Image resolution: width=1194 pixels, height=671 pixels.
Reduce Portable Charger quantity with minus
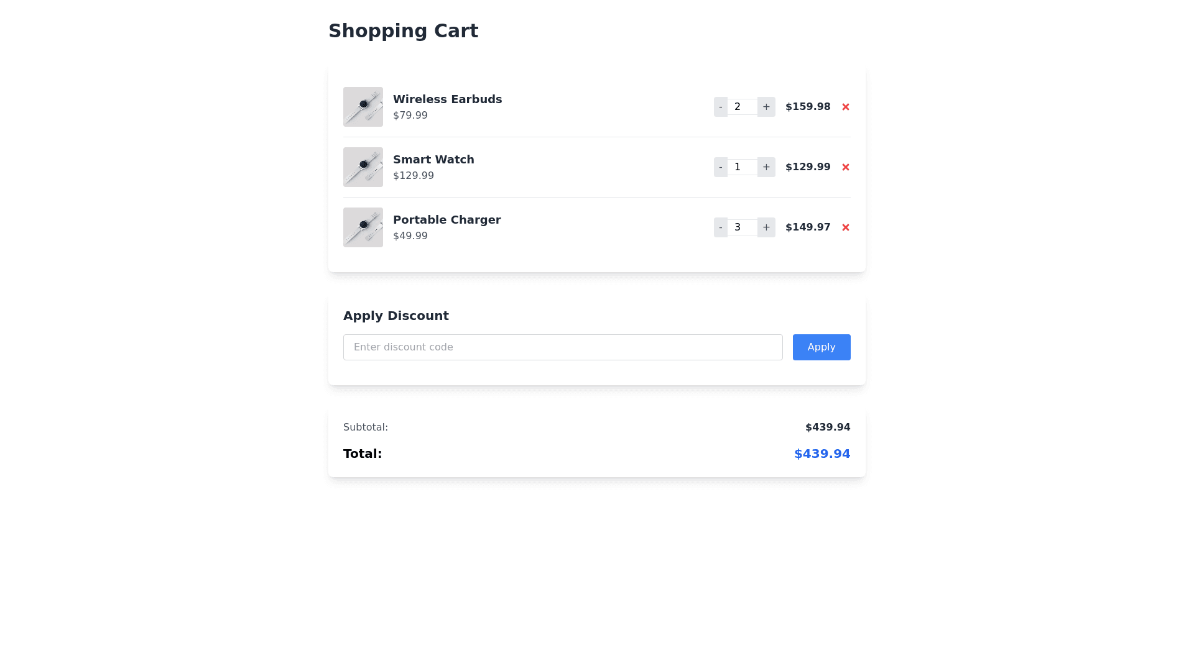pos(721,227)
